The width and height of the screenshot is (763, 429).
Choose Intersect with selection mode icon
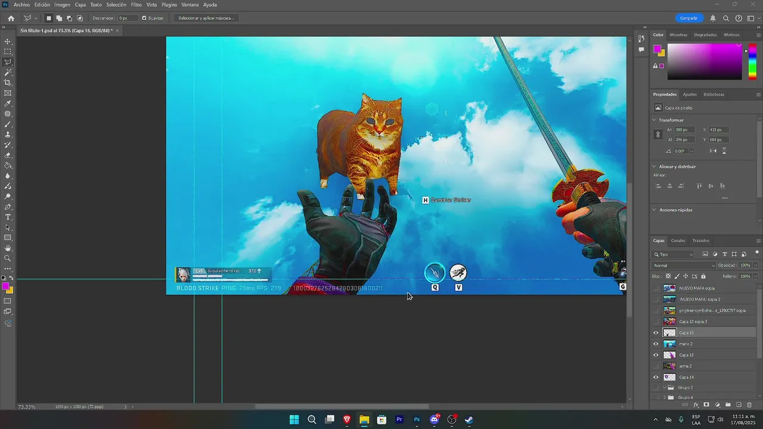[x=79, y=18]
